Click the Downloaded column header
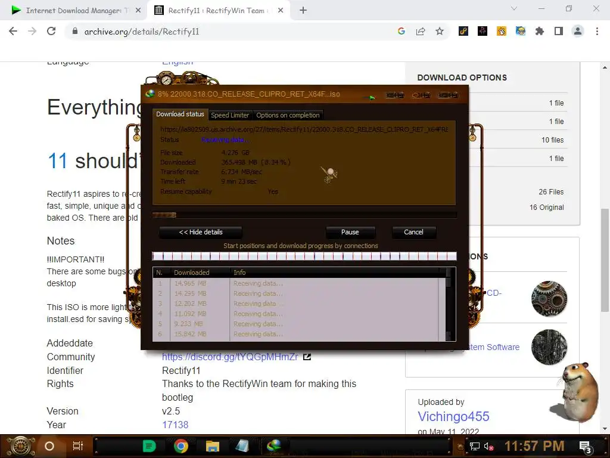Viewport: 610px width, 458px height. [200, 273]
